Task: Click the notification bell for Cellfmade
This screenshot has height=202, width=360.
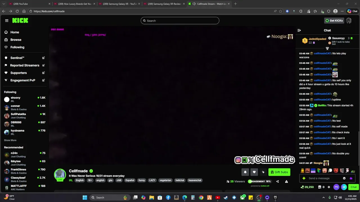Action: (245, 172)
